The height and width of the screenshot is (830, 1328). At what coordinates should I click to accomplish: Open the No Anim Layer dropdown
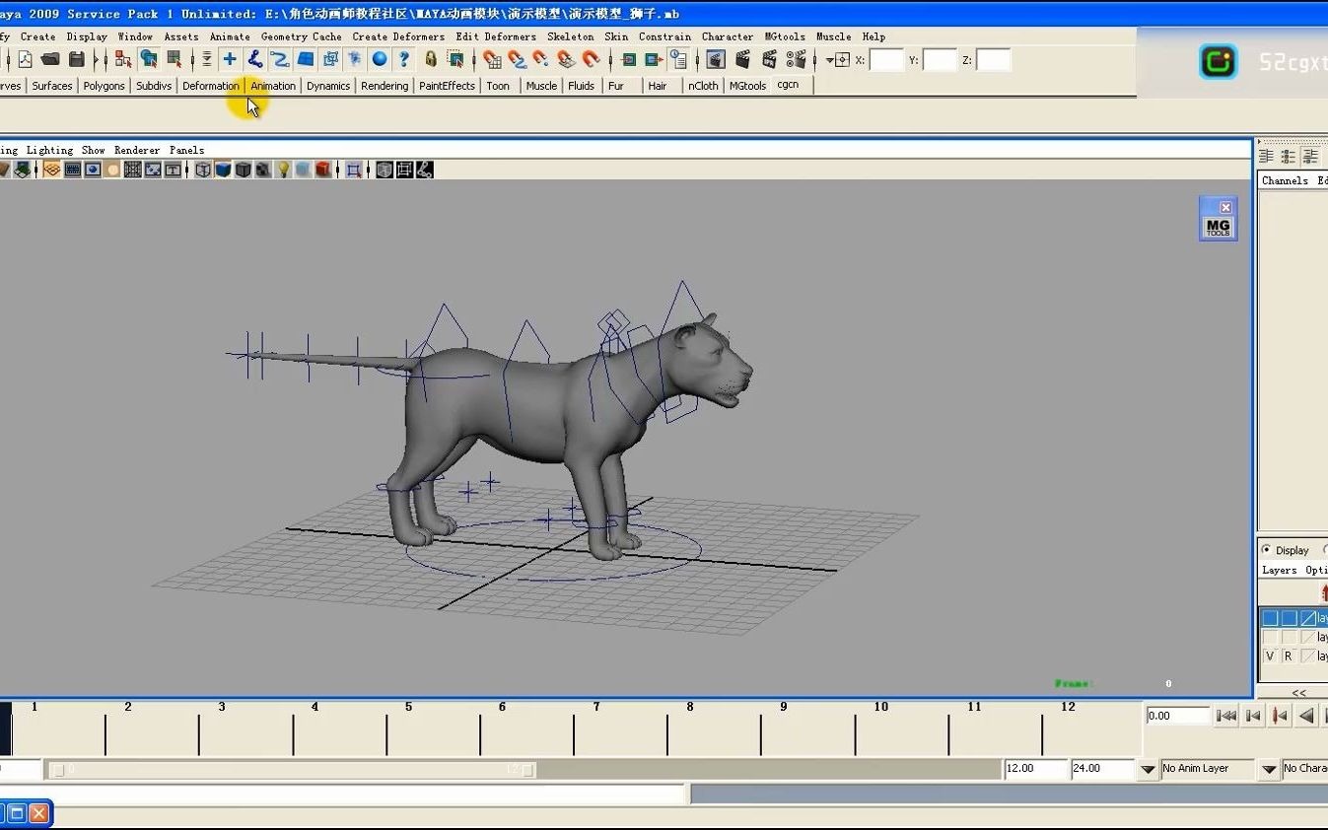pos(1148,769)
